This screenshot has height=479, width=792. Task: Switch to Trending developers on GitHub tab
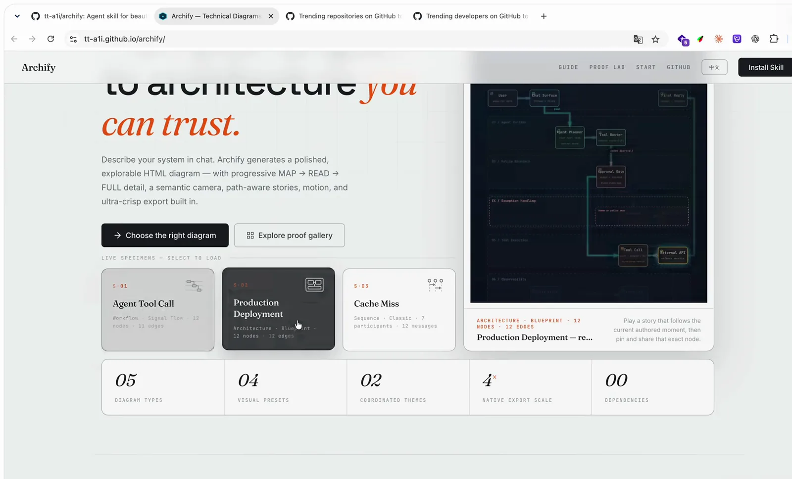[471, 16]
